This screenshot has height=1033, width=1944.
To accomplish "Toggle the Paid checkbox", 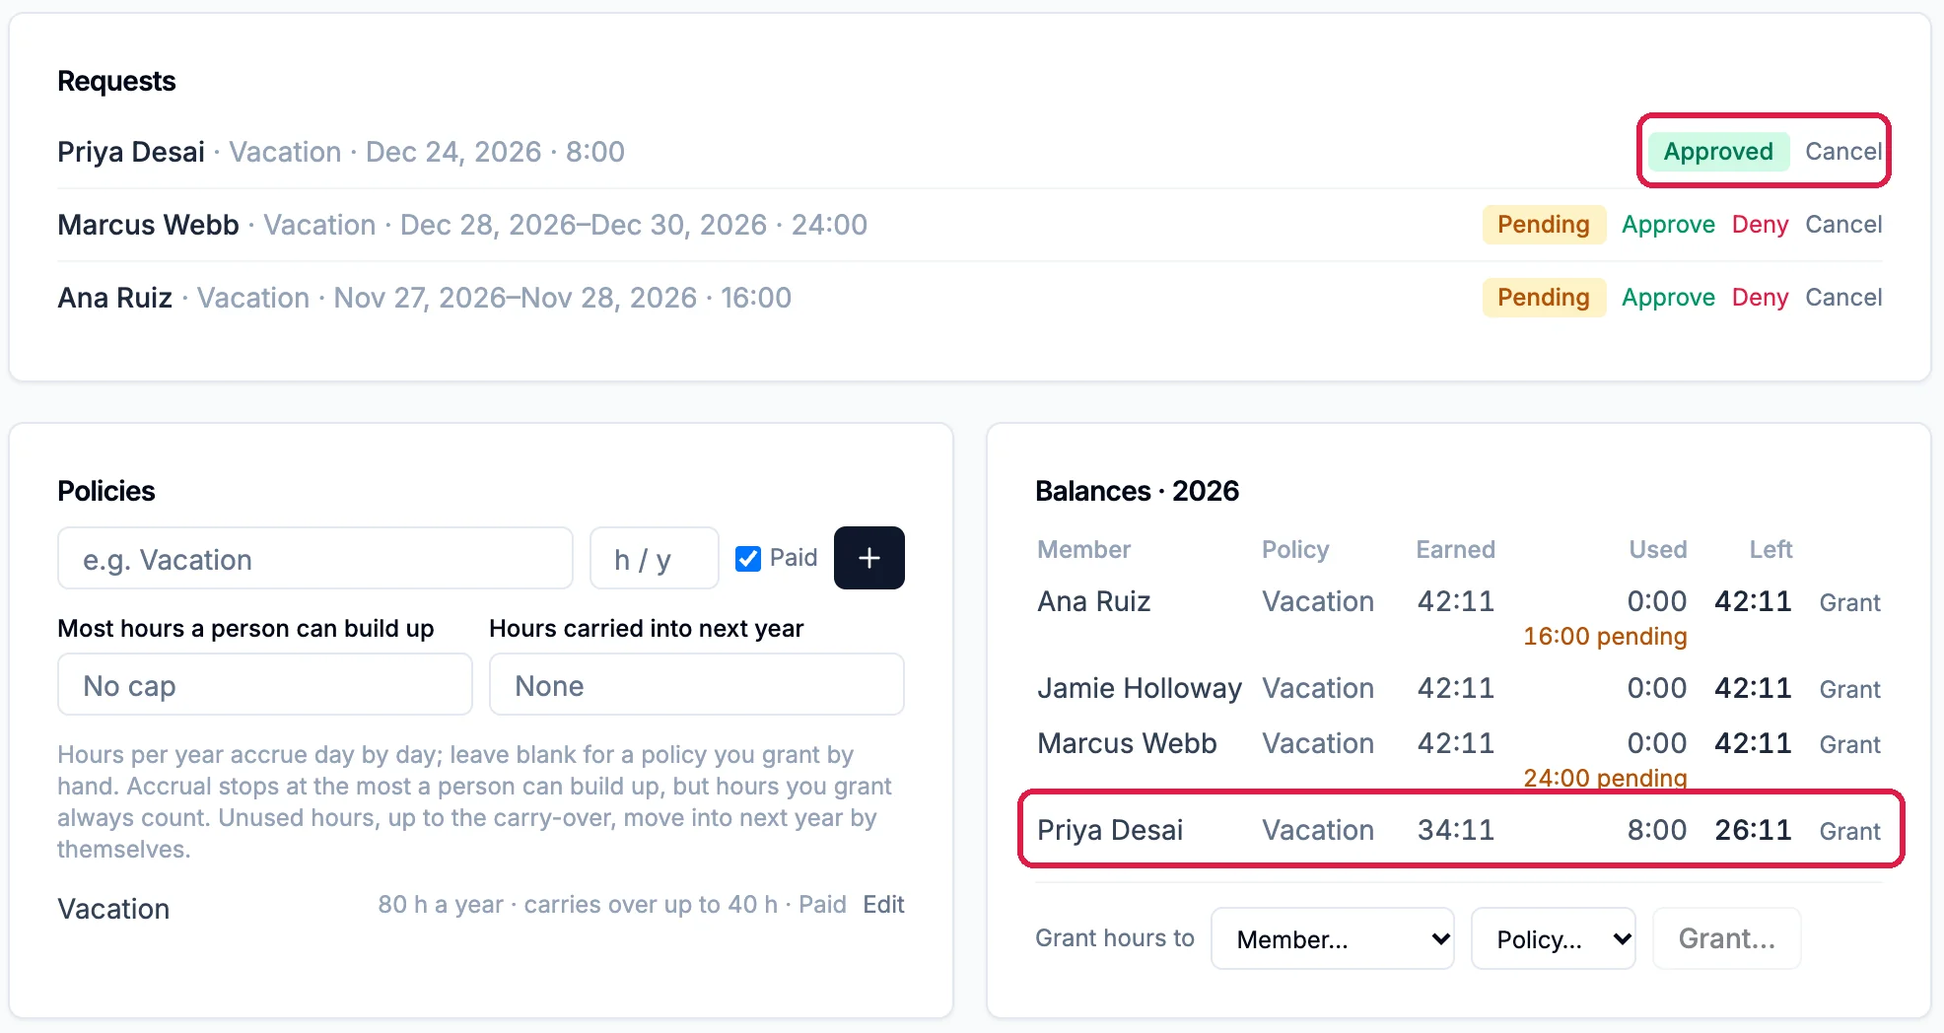I will click(748, 559).
